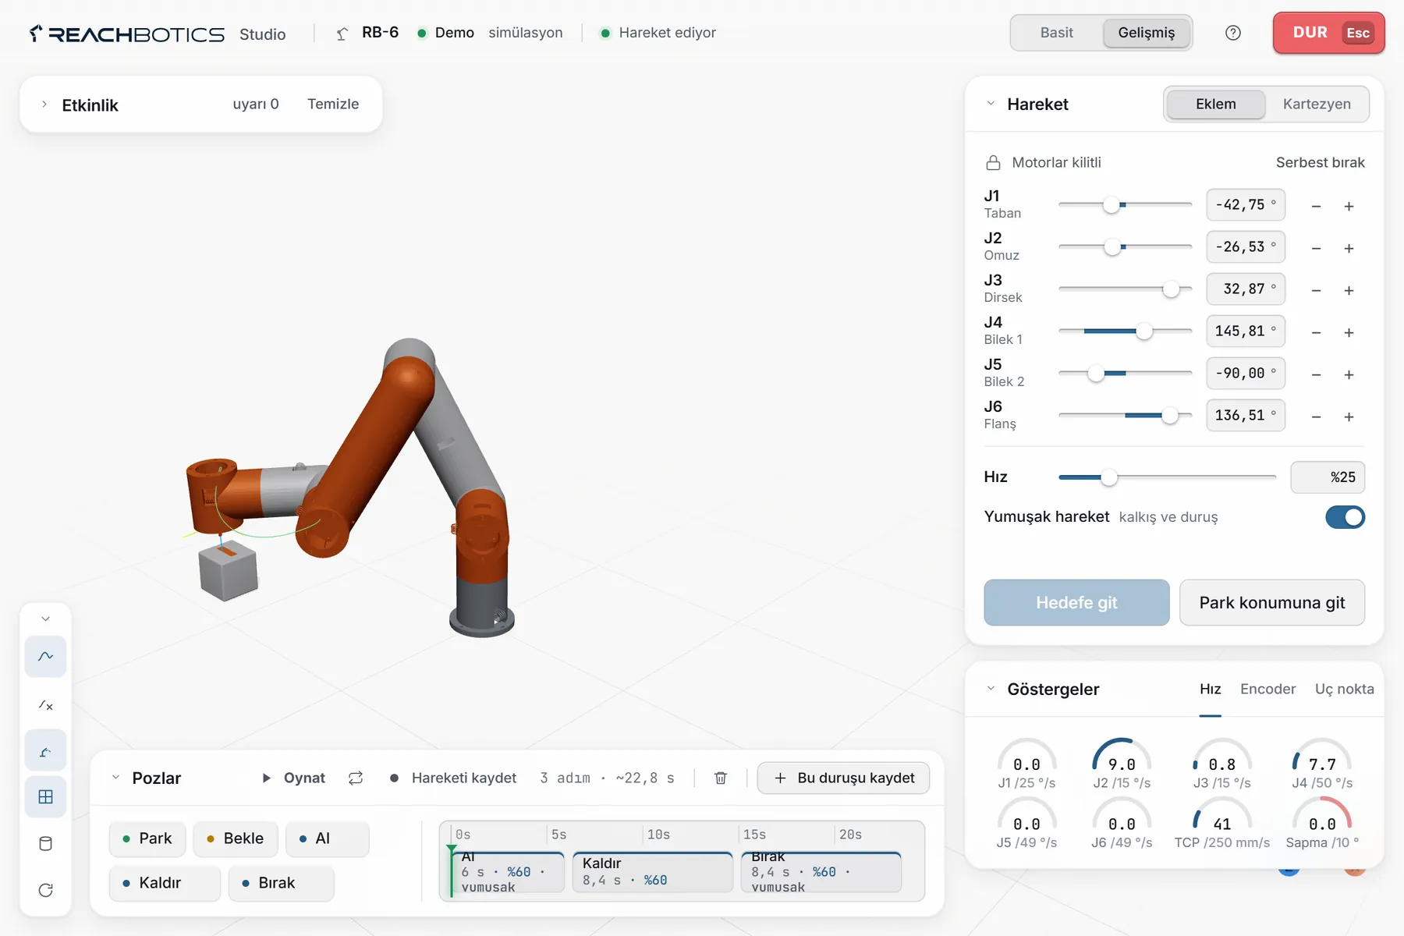The image size is (1404, 936).
Task: Switch to Basit mode
Action: (x=1056, y=33)
